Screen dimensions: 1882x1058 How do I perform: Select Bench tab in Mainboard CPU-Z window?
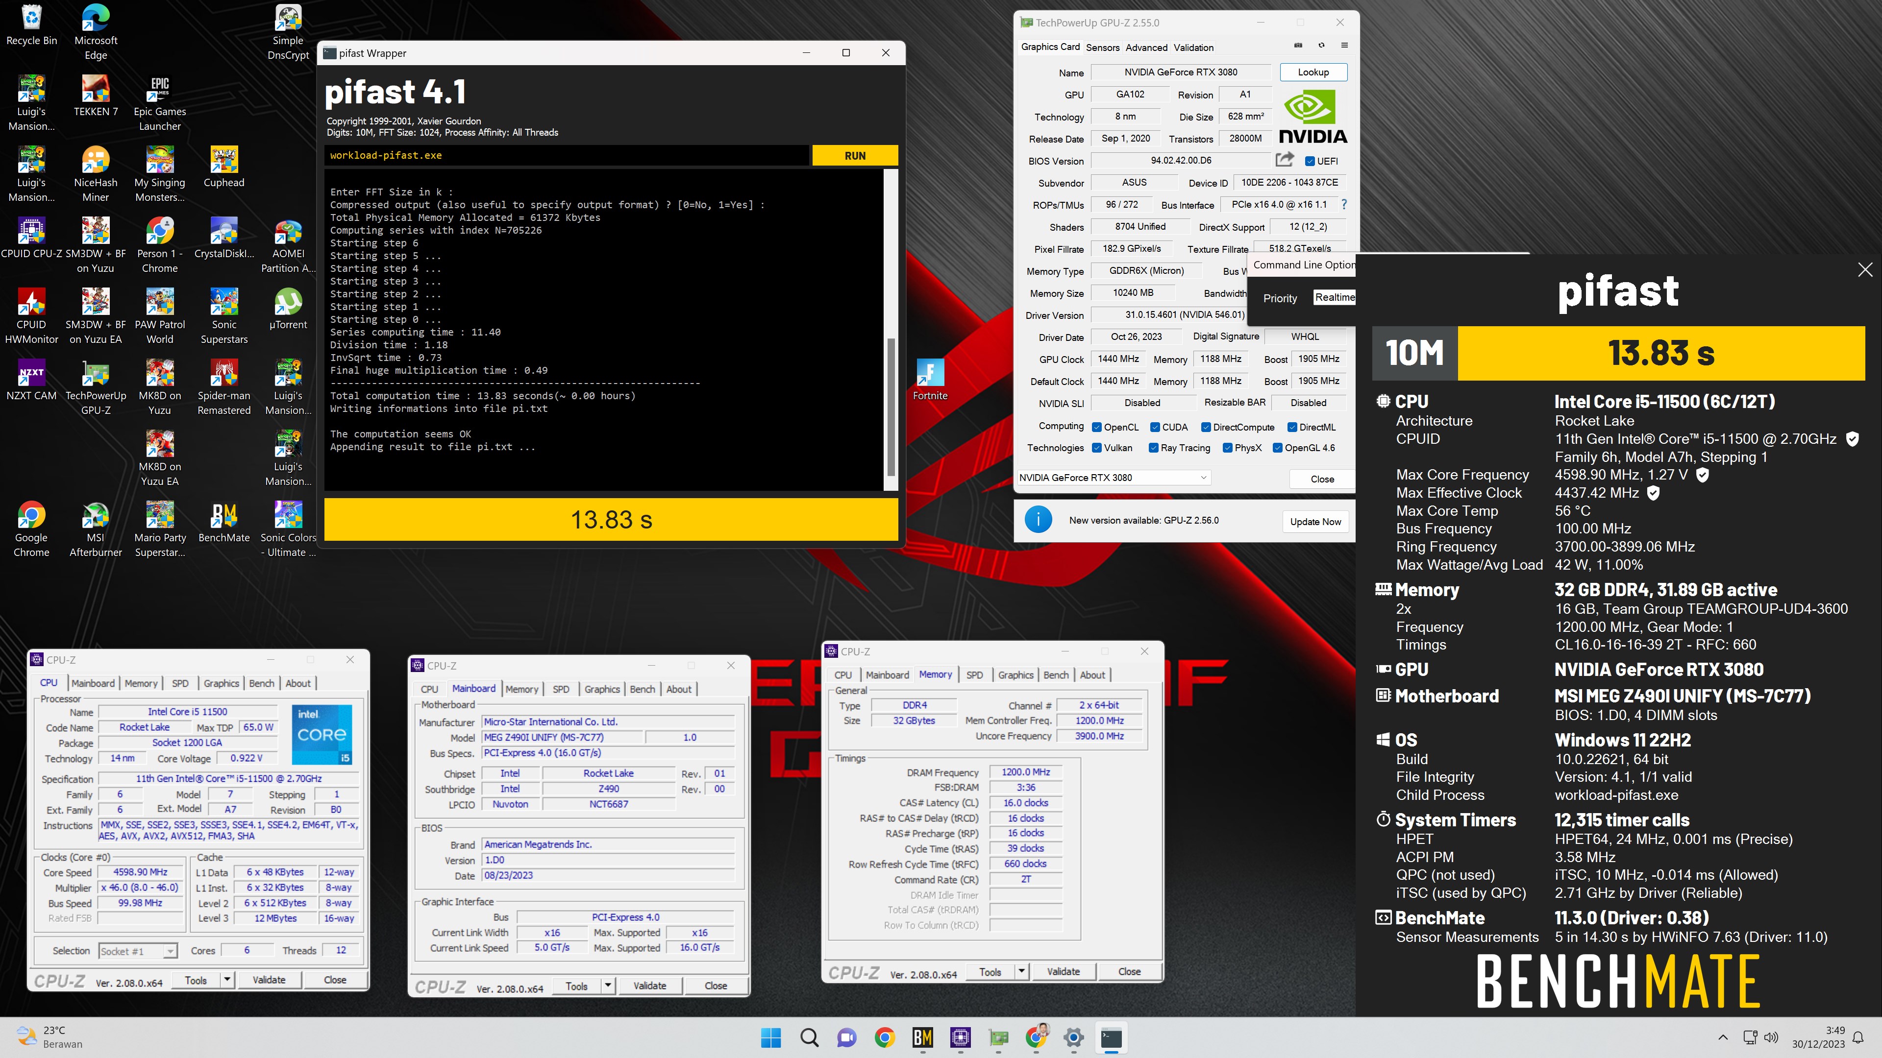click(642, 689)
